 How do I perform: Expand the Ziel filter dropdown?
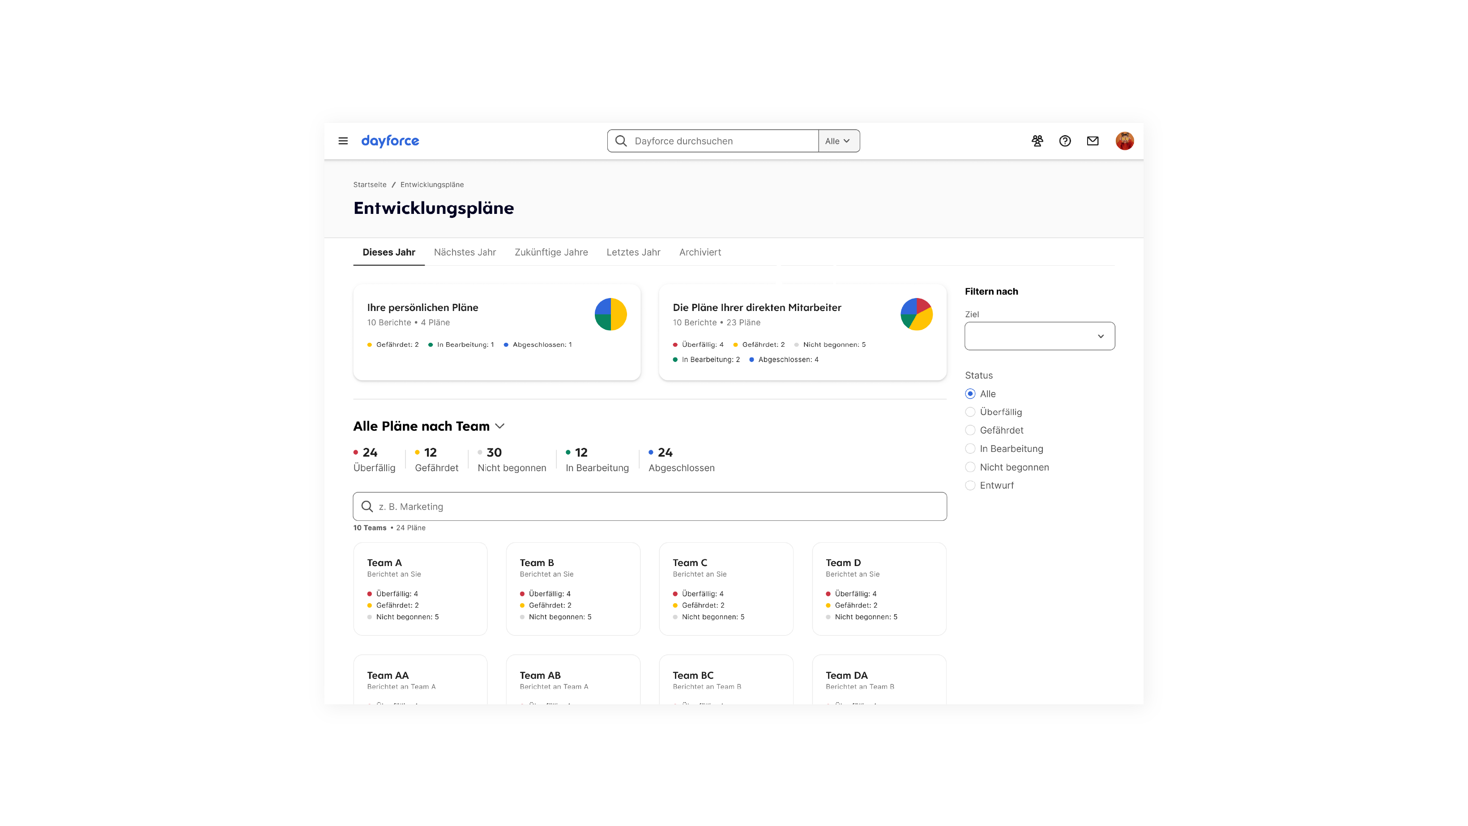point(1039,336)
